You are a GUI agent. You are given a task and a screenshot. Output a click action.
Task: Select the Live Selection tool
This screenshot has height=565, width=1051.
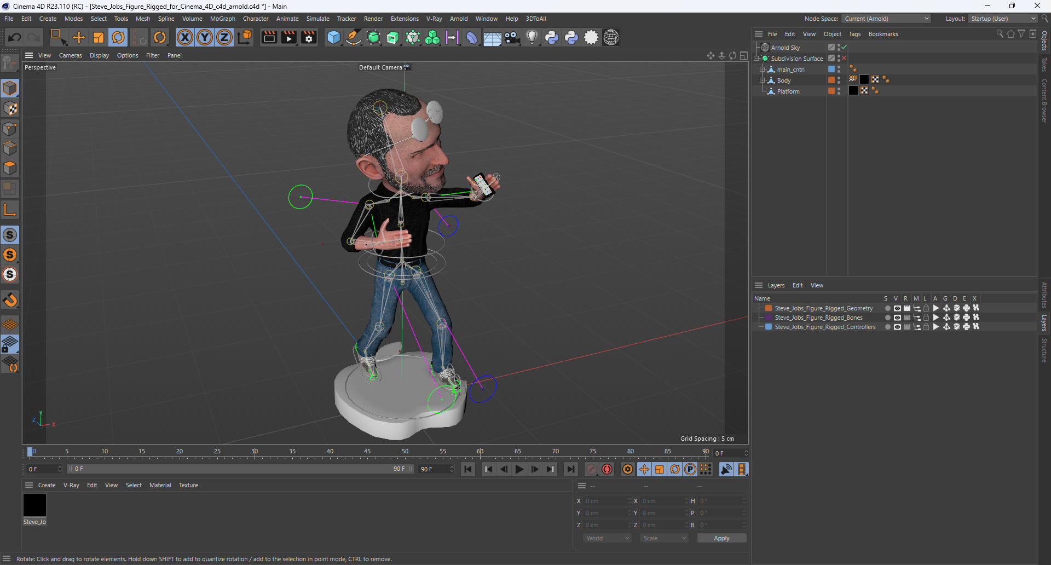point(58,37)
